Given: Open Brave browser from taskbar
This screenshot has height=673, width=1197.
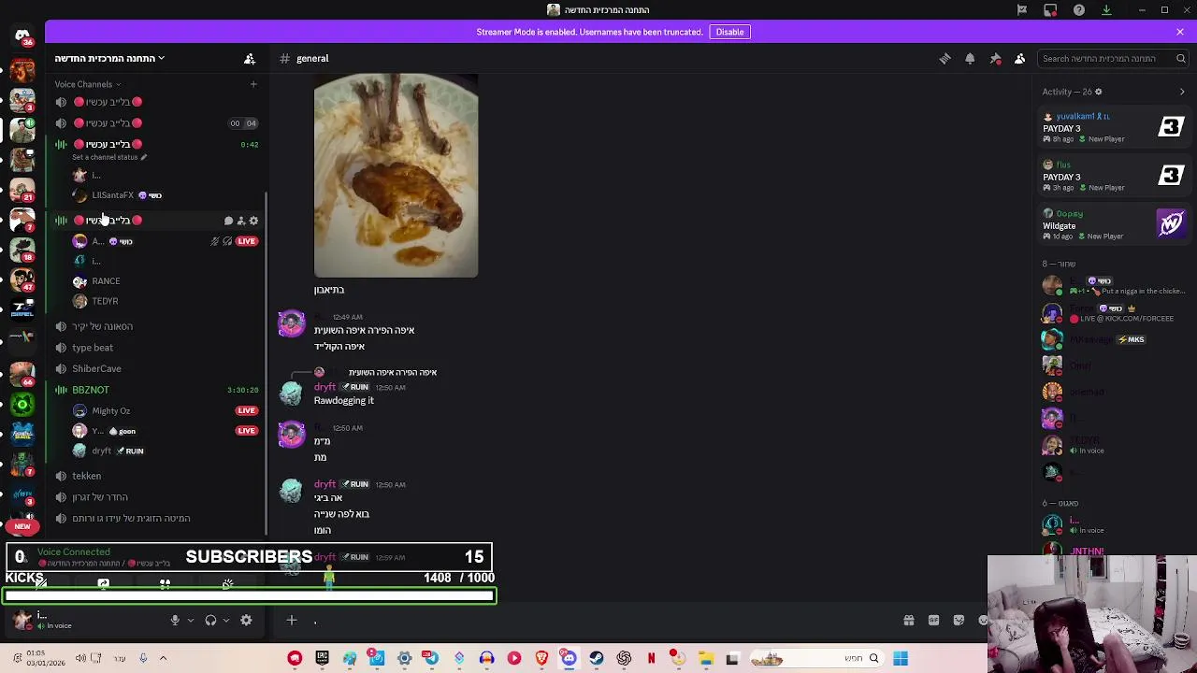Looking at the screenshot, I should pos(541,658).
